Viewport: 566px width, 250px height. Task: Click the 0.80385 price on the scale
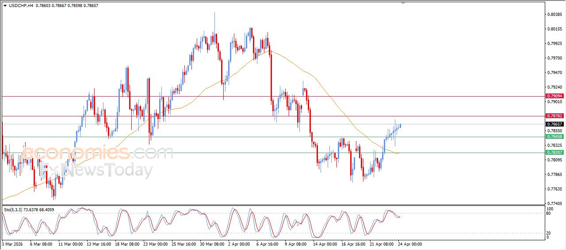click(x=555, y=15)
